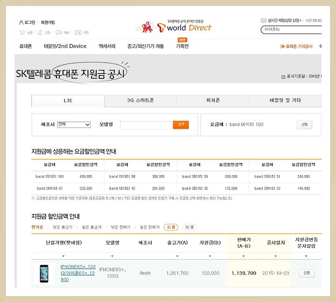336x302 pixels.
Task: Open the 액세서리 menu
Action: 107,46
